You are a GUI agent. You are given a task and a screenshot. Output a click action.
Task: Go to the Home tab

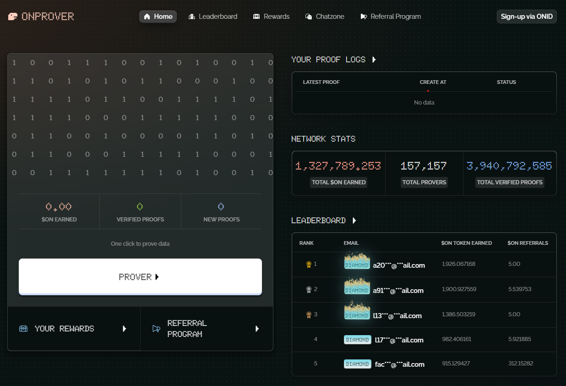point(158,17)
